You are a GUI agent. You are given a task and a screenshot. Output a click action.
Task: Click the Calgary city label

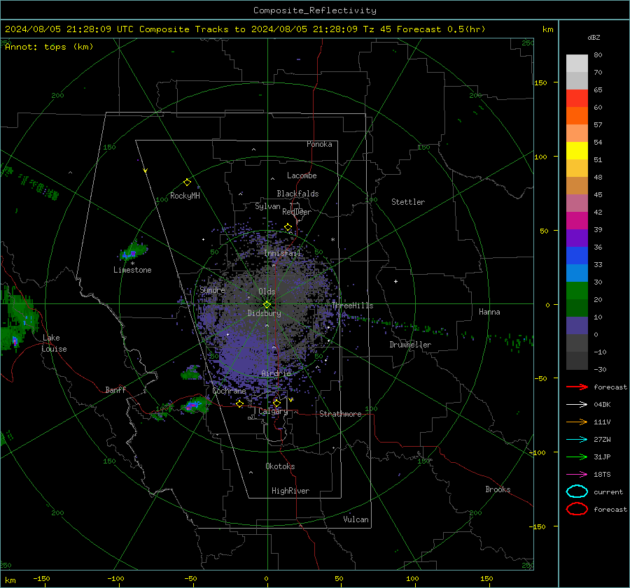(x=273, y=411)
